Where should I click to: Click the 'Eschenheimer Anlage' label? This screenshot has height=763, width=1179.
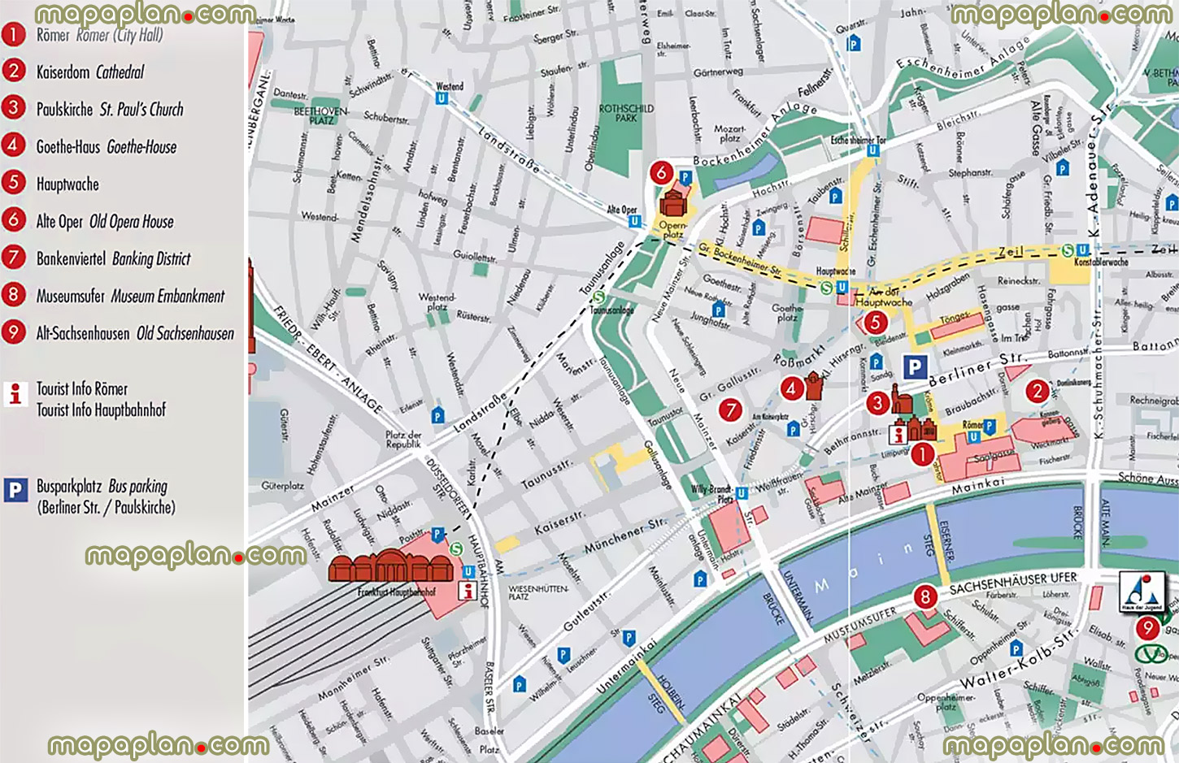[x=964, y=57]
